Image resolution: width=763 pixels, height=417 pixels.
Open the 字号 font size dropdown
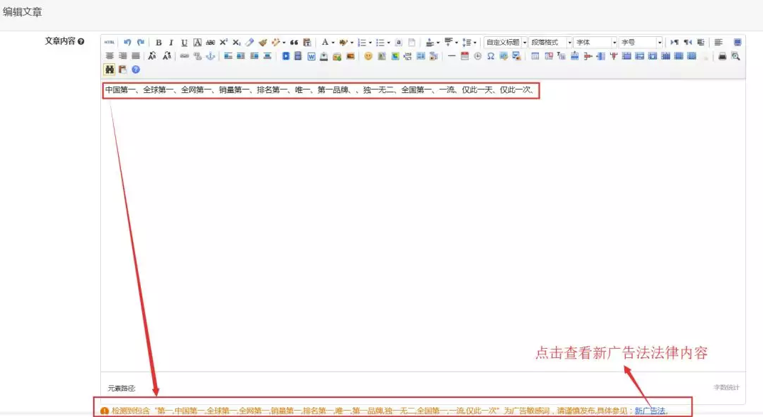pos(641,43)
